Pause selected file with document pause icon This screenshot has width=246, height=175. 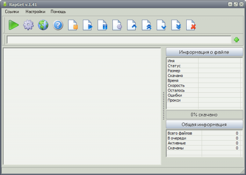click(102, 25)
